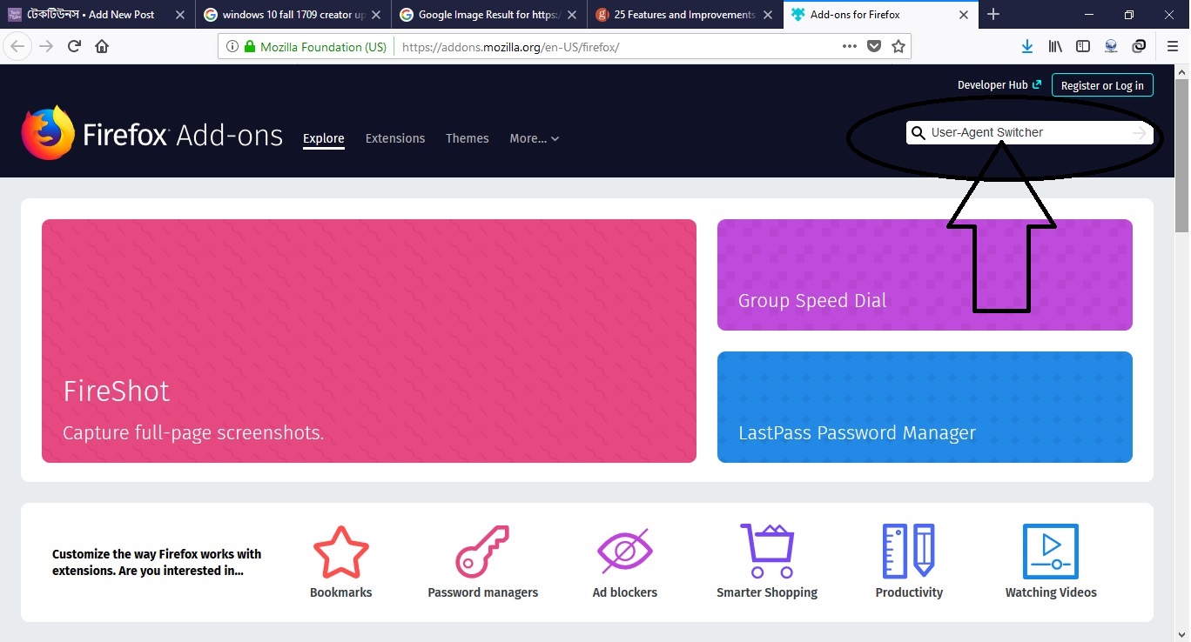Close the Add New Post tab
The height and width of the screenshot is (642, 1191).
click(x=180, y=15)
